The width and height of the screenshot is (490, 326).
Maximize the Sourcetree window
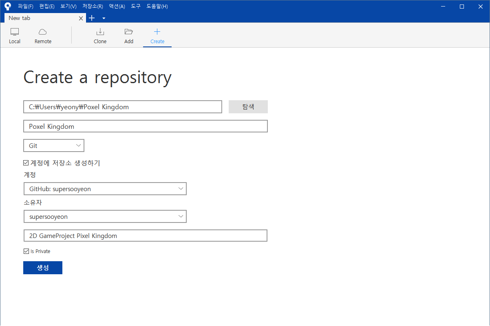tap(462, 6)
